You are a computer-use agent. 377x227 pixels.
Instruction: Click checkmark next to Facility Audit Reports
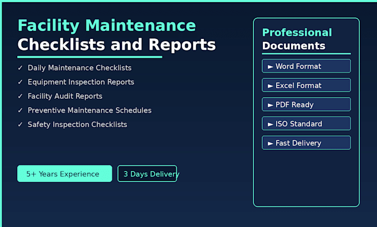coord(20,96)
